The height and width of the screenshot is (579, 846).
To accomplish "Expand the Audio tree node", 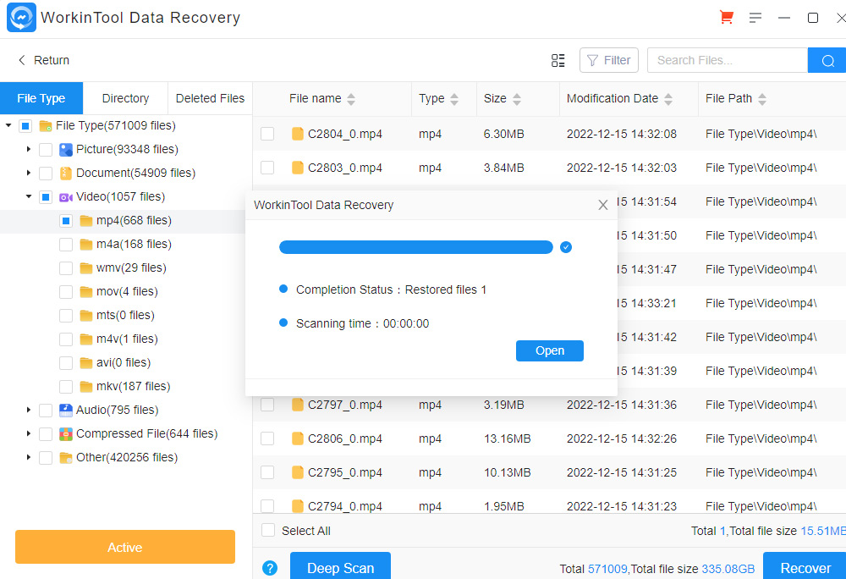I will click(x=29, y=410).
